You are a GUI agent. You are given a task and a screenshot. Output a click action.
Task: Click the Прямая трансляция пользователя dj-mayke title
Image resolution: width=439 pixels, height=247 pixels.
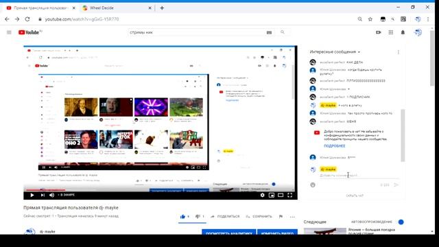[x=71, y=207]
